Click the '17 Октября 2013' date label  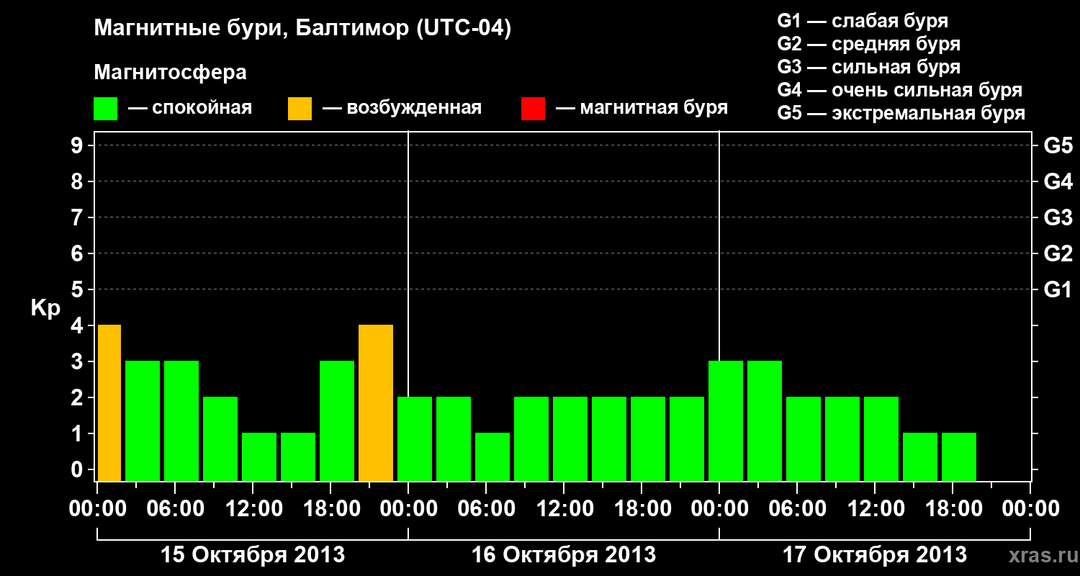pyautogui.click(x=875, y=555)
